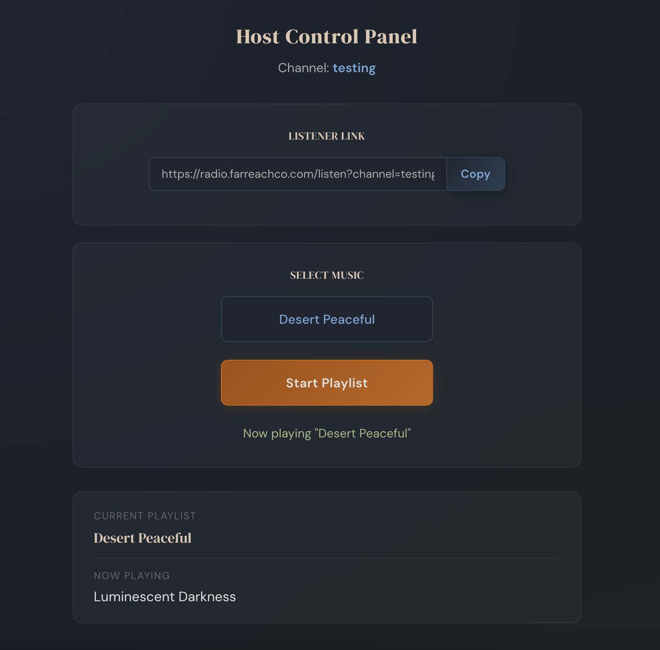Click the 'testing' channel name
The width and height of the screenshot is (660, 650).
[354, 68]
